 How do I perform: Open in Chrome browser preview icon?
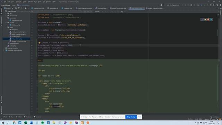[205, 19]
